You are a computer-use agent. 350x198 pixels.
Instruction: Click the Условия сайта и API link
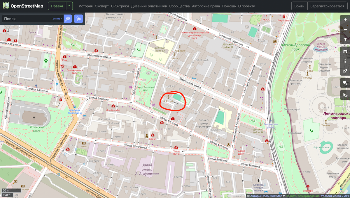point(335,196)
